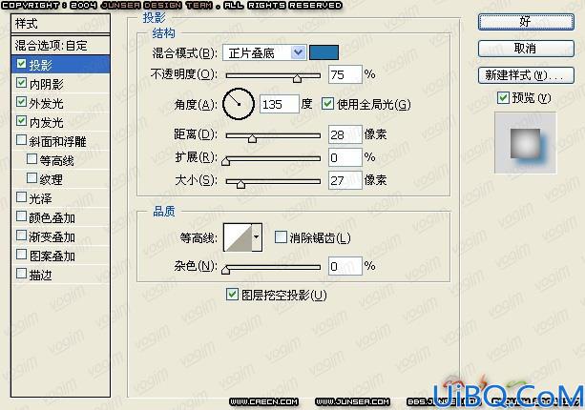Select the 内发光 style row label
Screen dimensions: 585x410
click(x=47, y=122)
